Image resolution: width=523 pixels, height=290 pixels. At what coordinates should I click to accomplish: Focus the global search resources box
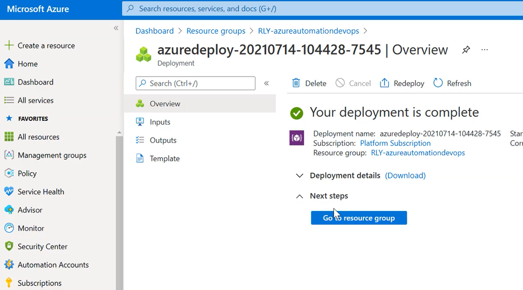[x=322, y=9]
